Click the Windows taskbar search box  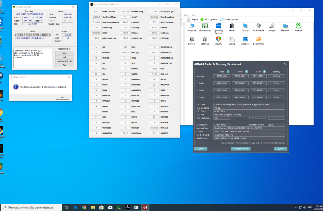click(31, 207)
